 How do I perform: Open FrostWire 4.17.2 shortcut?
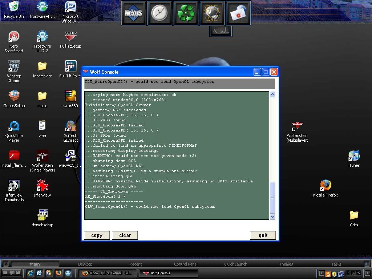pyautogui.click(x=42, y=42)
